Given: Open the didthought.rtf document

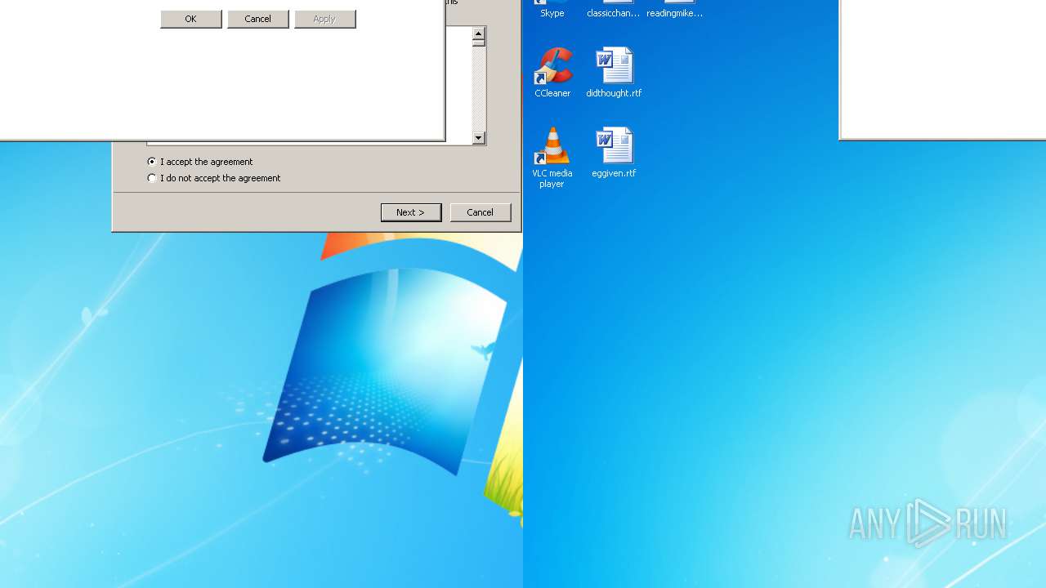Looking at the screenshot, I should point(614,73).
